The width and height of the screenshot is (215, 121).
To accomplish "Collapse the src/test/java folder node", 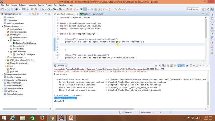I will tap(6, 35).
